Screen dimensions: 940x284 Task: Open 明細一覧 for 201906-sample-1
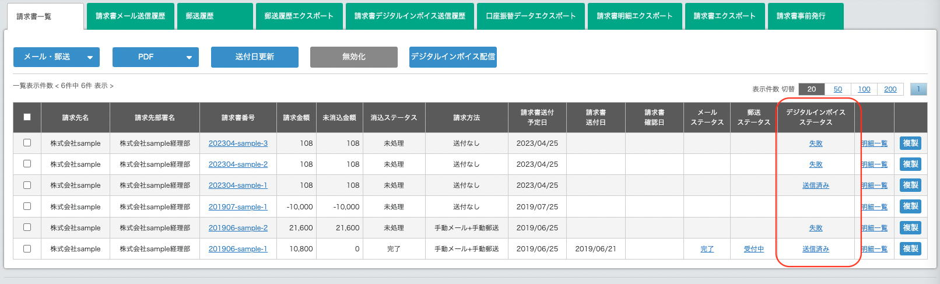[x=875, y=249]
